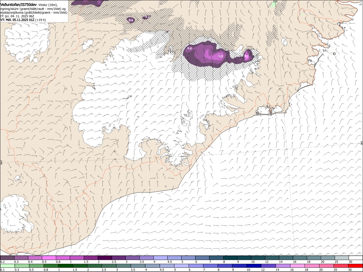Click the 15W longitude label at the top

tap(275, 2)
